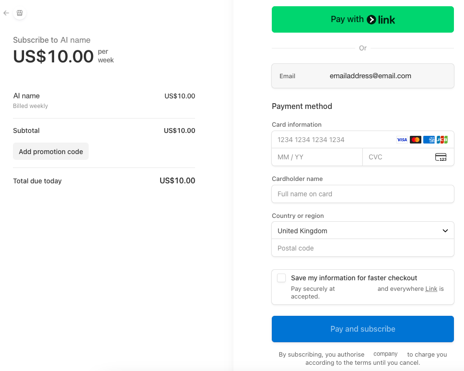Click the Pay and subscribe button
The width and height of the screenshot is (464, 371).
point(362,329)
